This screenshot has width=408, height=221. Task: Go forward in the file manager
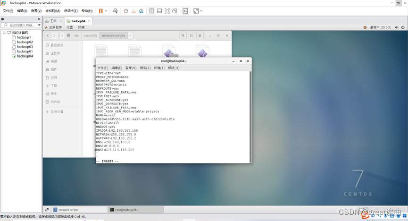point(54,35)
